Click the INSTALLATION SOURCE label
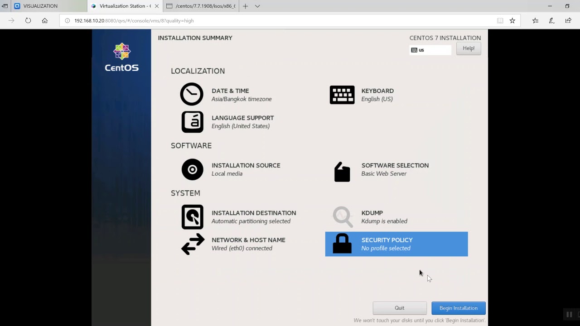 [246, 166]
